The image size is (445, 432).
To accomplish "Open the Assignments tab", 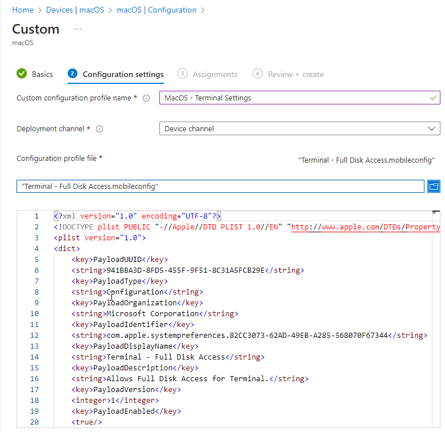I will coord(215,74).
